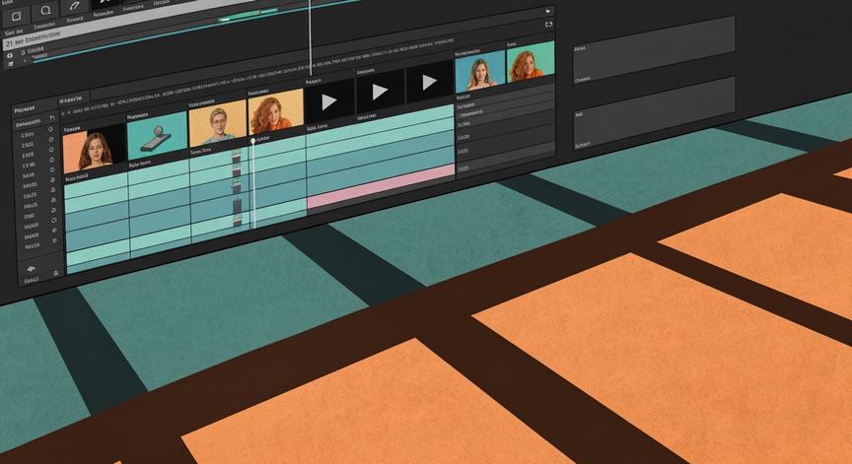Select the square frame tool in the top toolbar
Screen dimensions: 852x464
pyautogui.click(x=17, y=17)
